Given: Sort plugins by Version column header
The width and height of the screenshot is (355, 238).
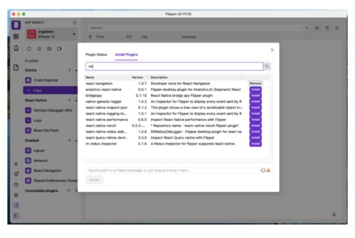Looking at the screenshot, I should [x=138, y=77].
